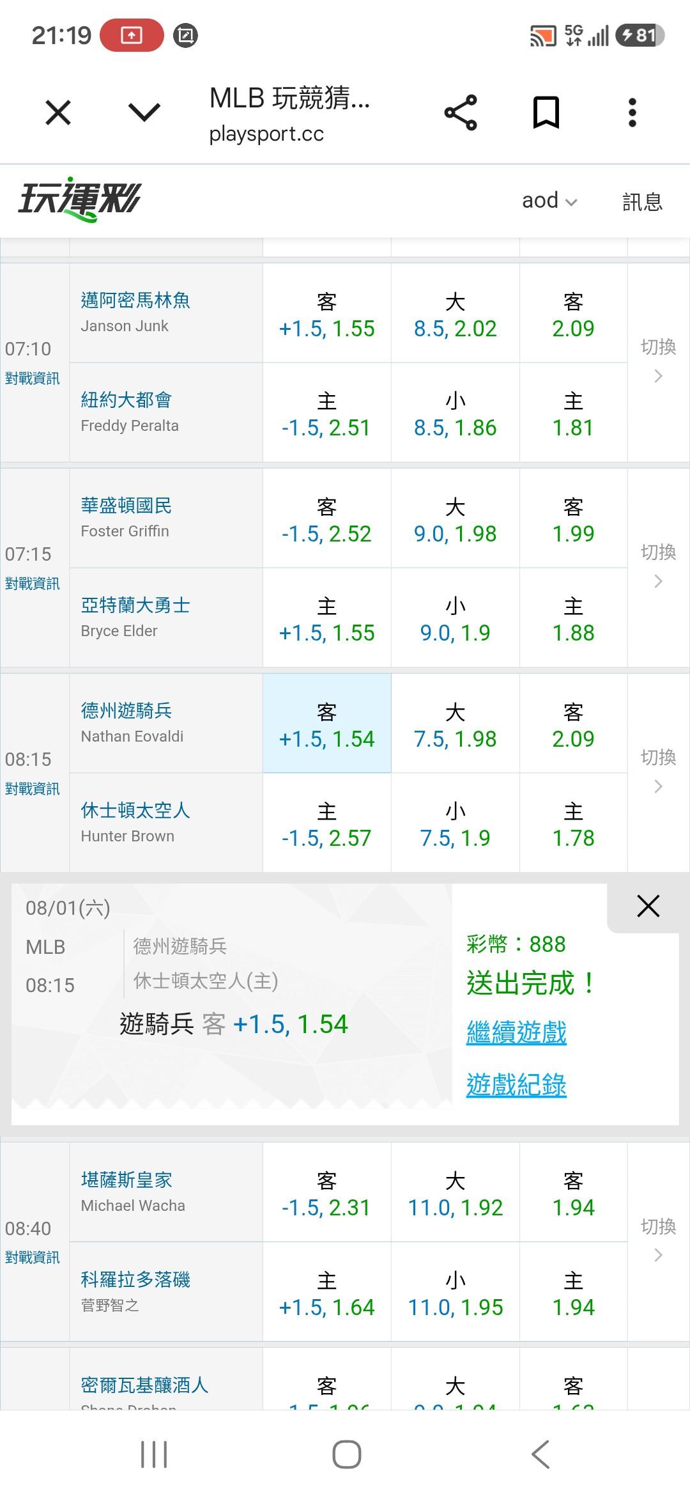The image size is (690, 1496).
Task: Tap 切換 arrow for 07:15 game
Action: [659, 567]
